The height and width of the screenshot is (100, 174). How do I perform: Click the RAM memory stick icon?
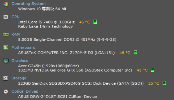(6, 35)
